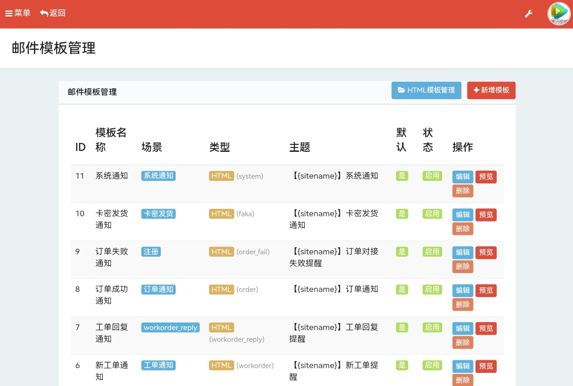Click the 订单通知 scene tag
Viewport: 573px width, 386px height.
point(158,289)
